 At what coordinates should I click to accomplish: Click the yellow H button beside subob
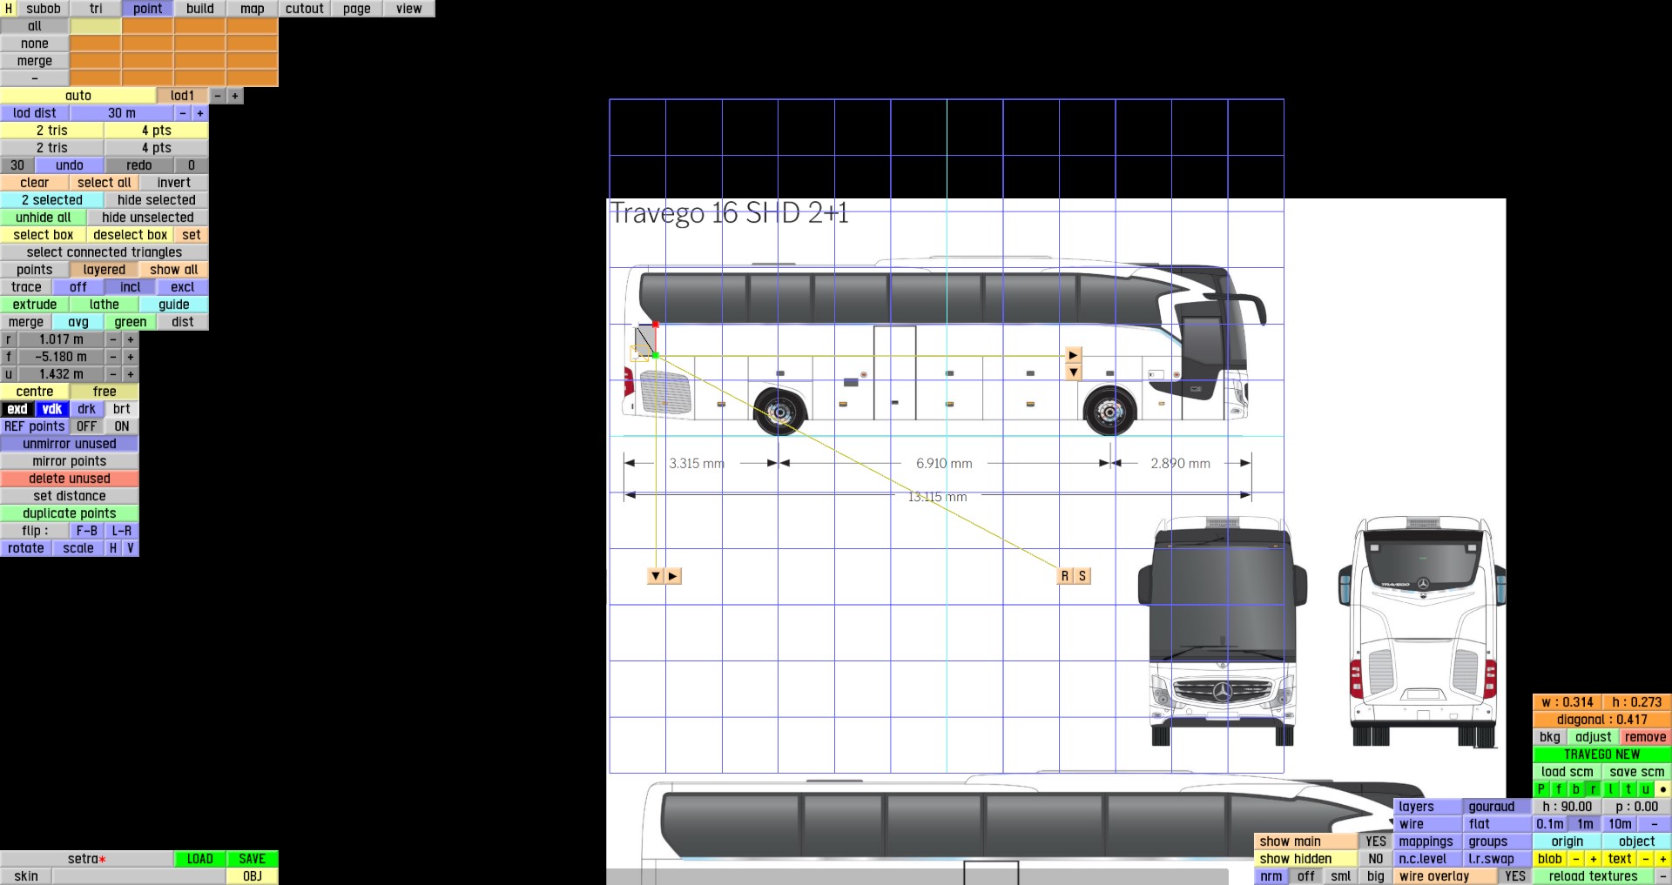(9, 9)
